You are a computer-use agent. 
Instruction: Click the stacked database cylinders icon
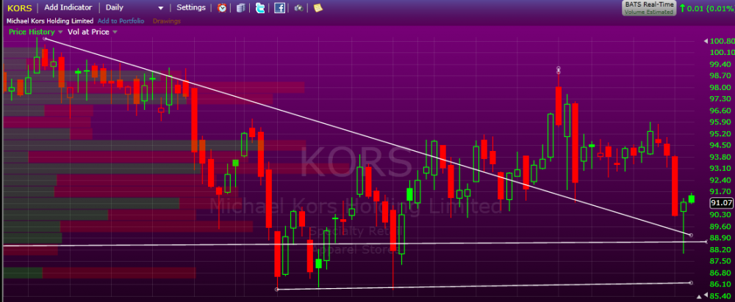pyautogui.click(x=240, y=8)
